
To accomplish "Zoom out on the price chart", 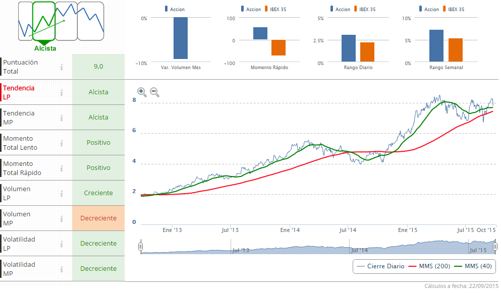I will pos(154,92).
